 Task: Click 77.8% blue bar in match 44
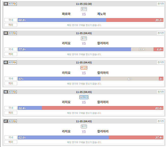point(74,49)
